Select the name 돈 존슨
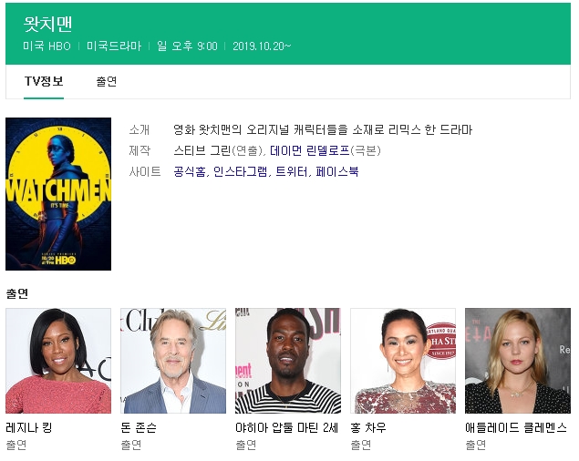579x461 pixels. [139, 428]
